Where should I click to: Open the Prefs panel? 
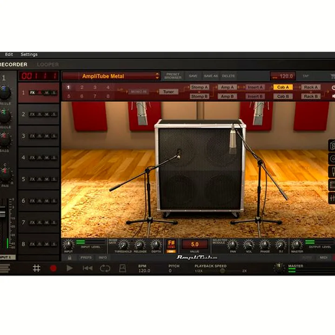tap(86, 258)
